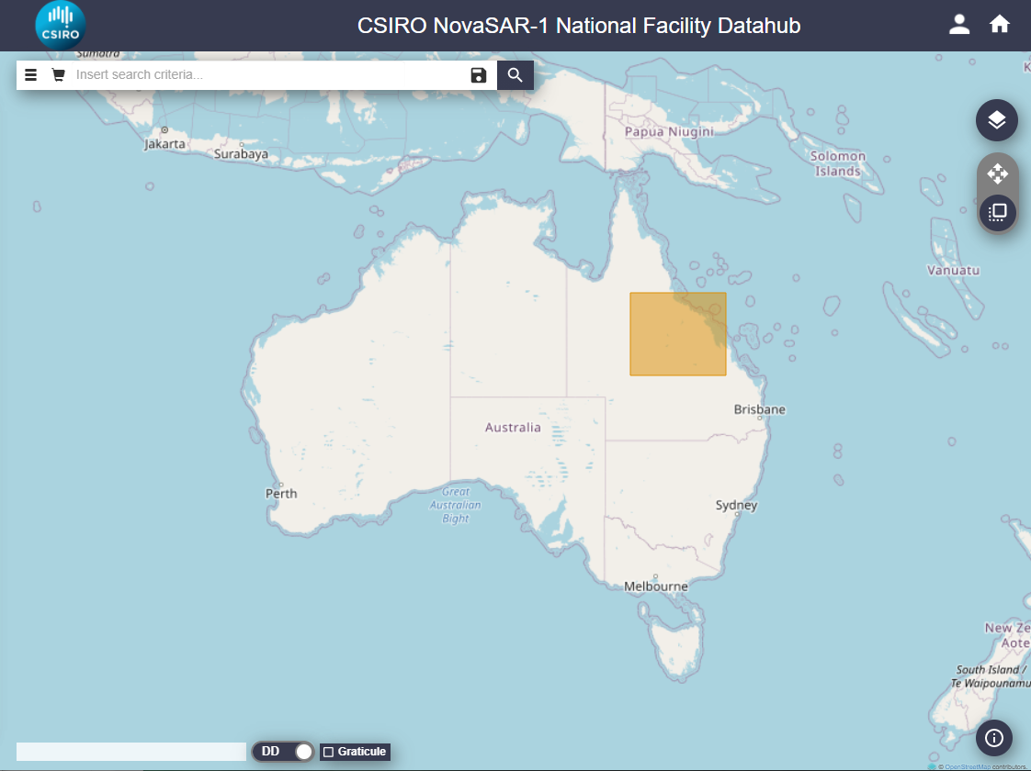Open the user account icon
Screen dimensions: 1031x771
[959, 24]
